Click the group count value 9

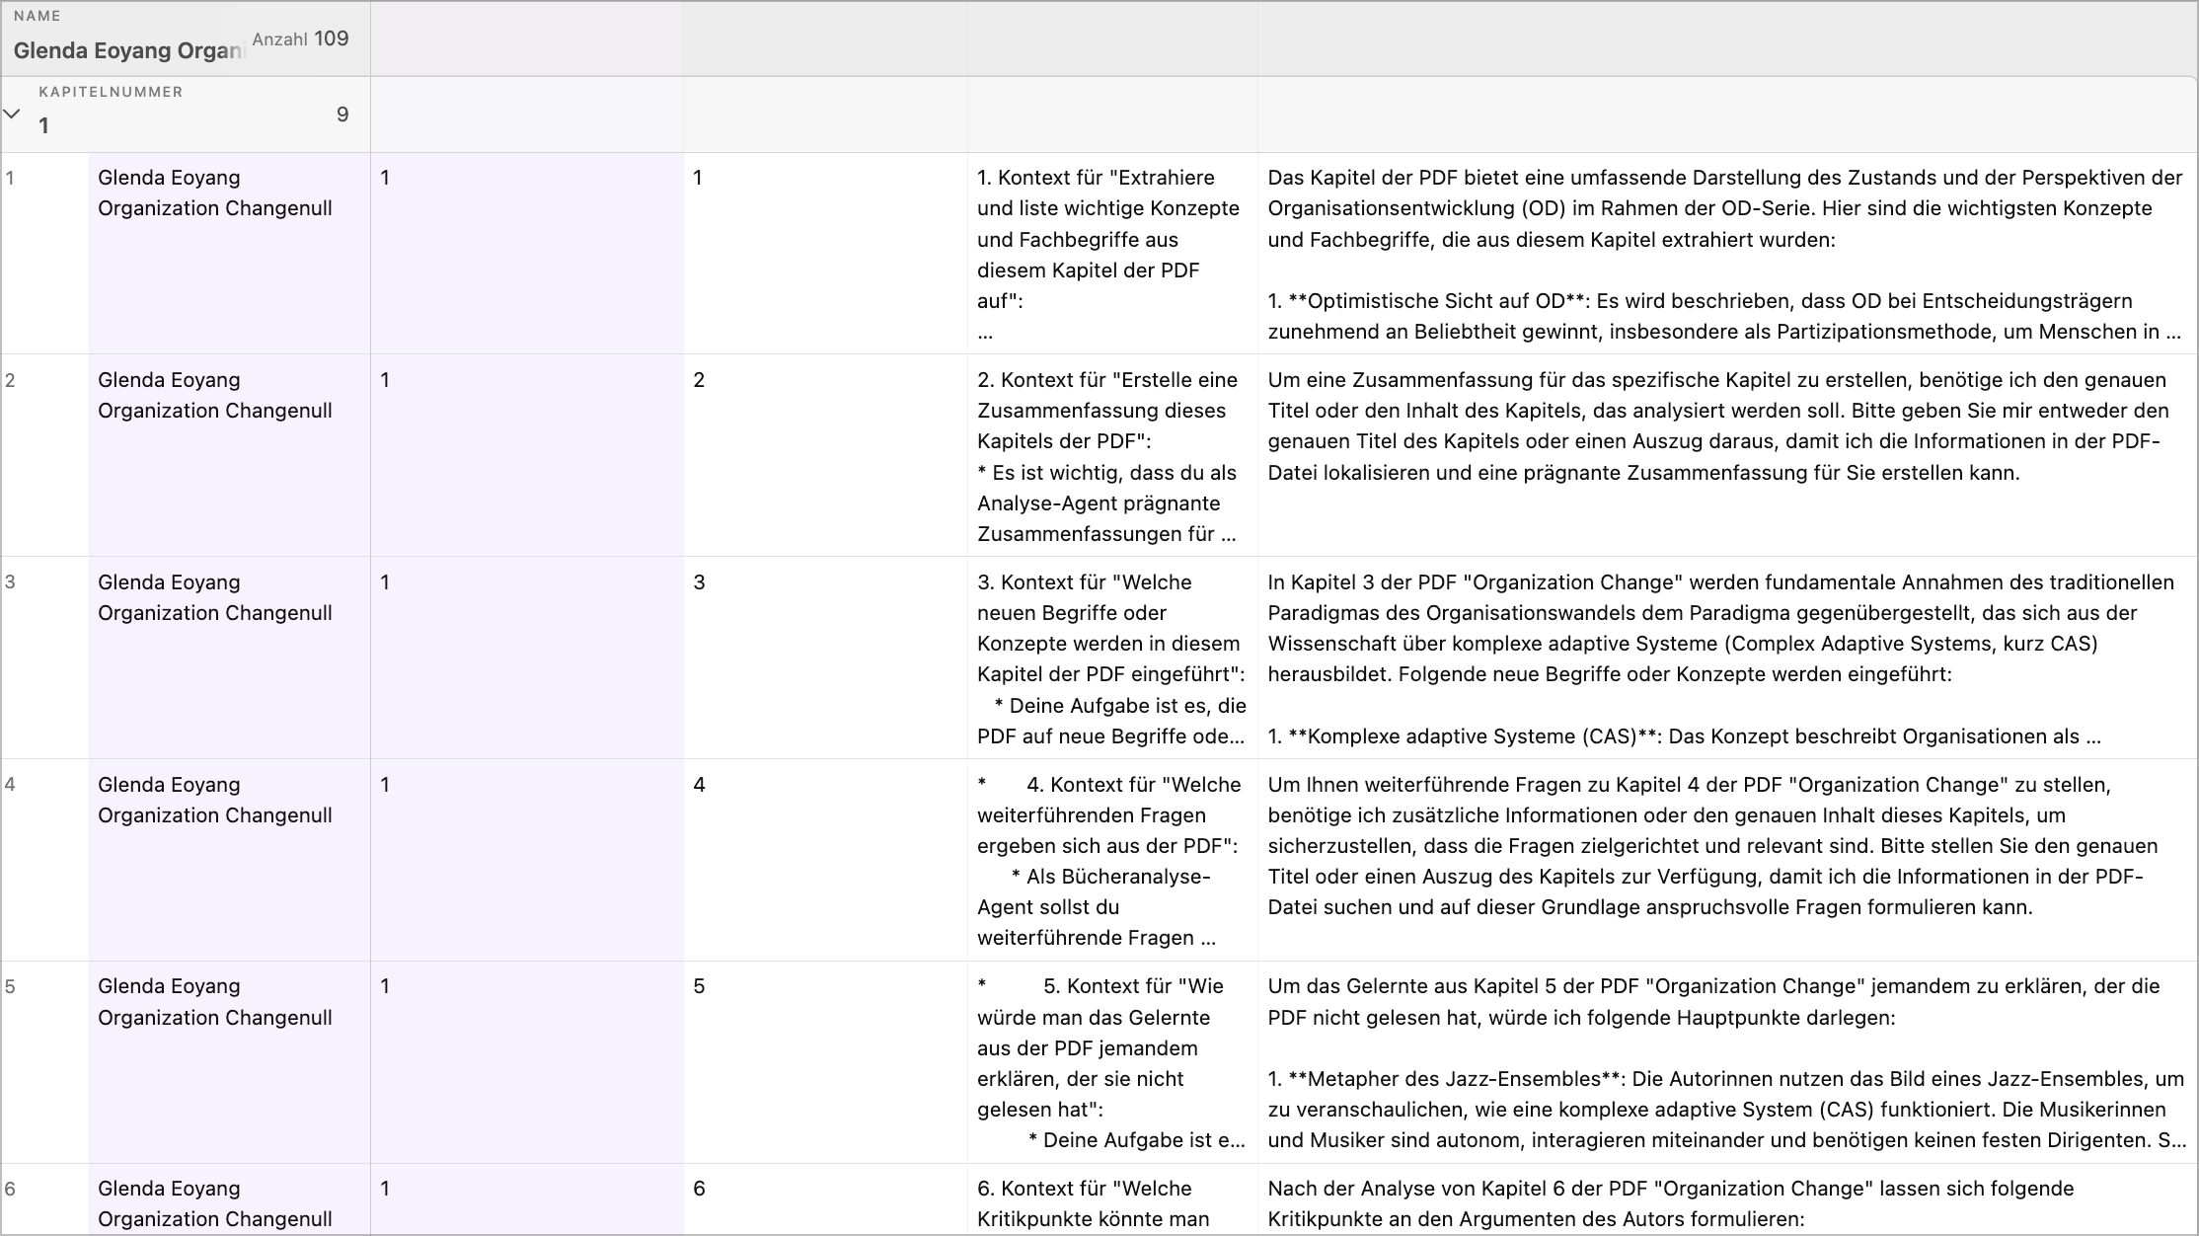342,115
